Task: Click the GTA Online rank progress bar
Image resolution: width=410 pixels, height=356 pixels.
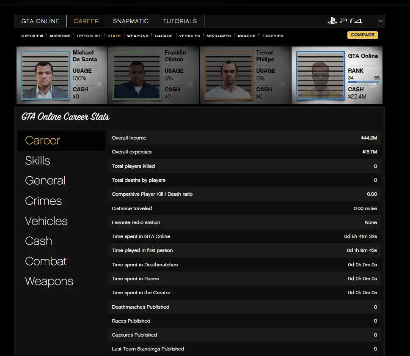Action: pyautogui.click(x=363, y=82)
